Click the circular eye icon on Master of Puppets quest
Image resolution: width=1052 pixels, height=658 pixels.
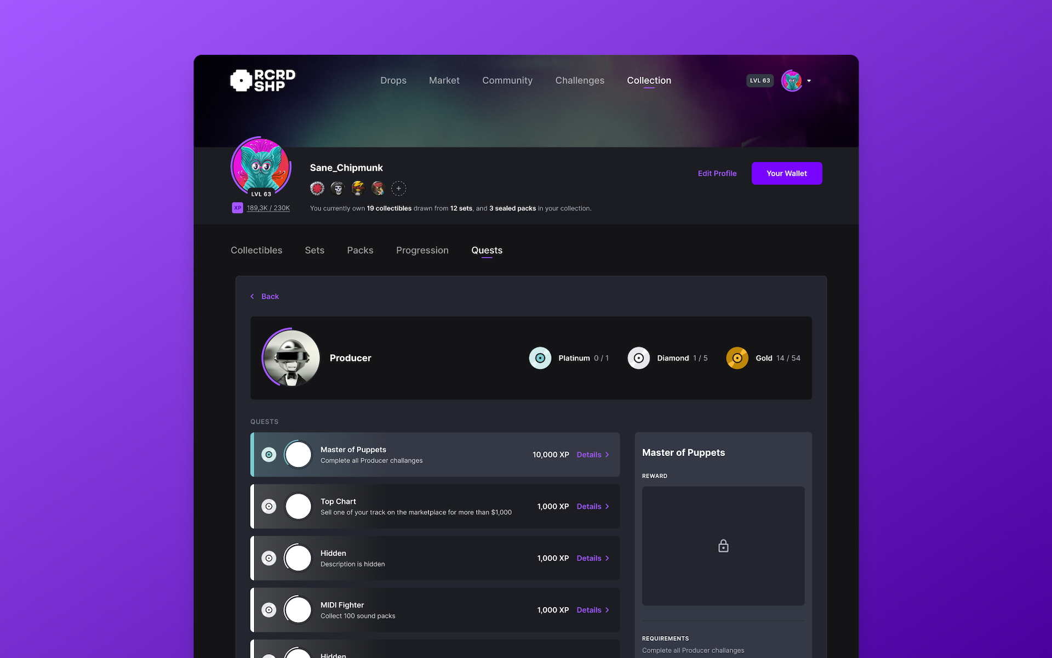tap(268, 454)
